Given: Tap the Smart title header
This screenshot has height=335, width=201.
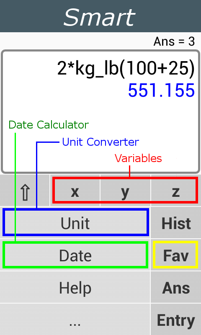Looking at the screenshot, I should [x=100, y=18].
